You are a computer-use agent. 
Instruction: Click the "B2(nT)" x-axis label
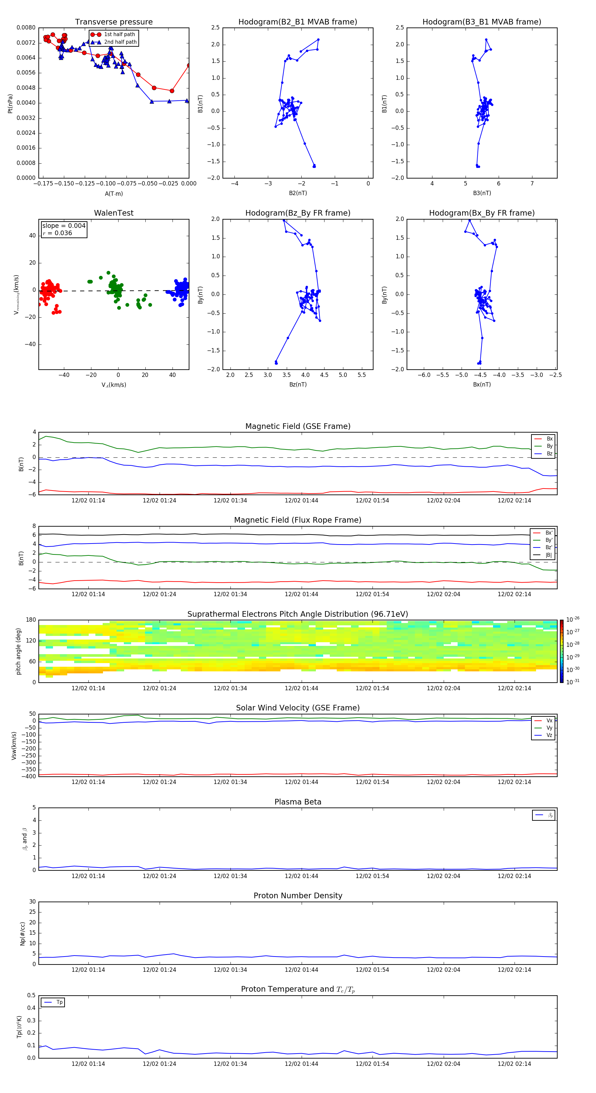pyautogui.click(x=298, y=193)
